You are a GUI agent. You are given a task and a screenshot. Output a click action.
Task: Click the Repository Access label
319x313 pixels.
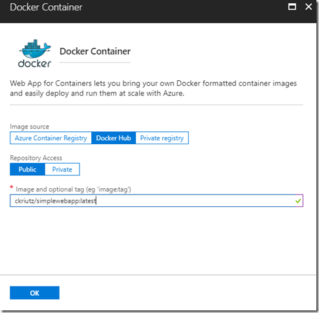(x=36, y=158)
